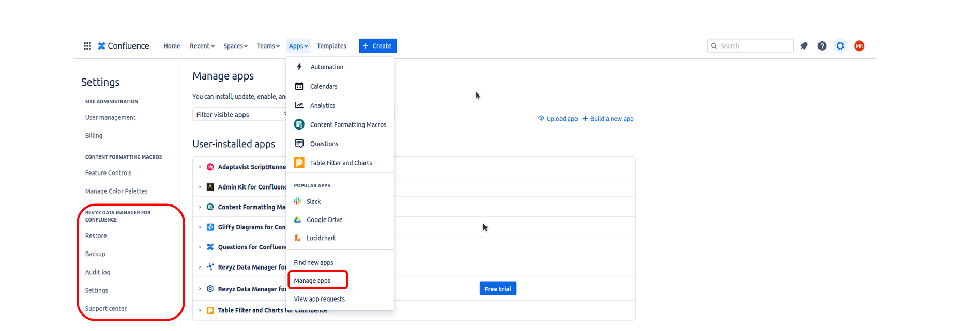Click the MK user avatar
956x331 pixels.
click(859, 46)
